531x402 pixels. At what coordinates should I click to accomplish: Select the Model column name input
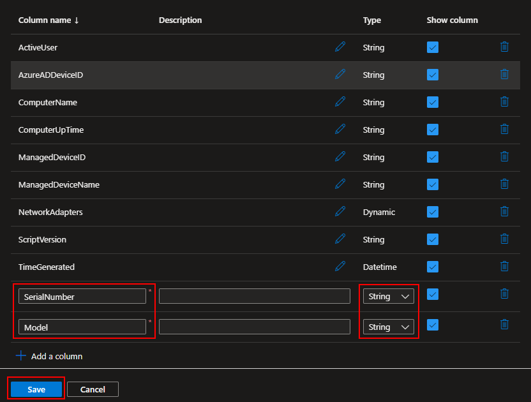click(82, 327)
